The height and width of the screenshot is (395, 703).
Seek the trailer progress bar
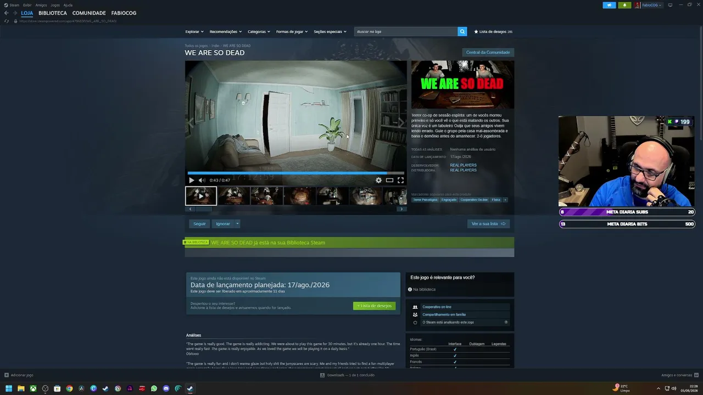coord(295,173)
